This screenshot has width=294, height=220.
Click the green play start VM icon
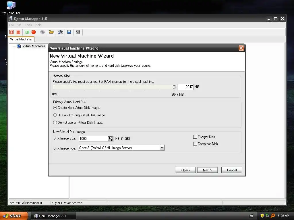[27, 32]
